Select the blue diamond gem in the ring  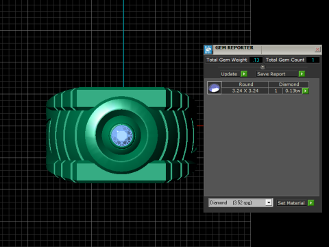tap(121, 135)
